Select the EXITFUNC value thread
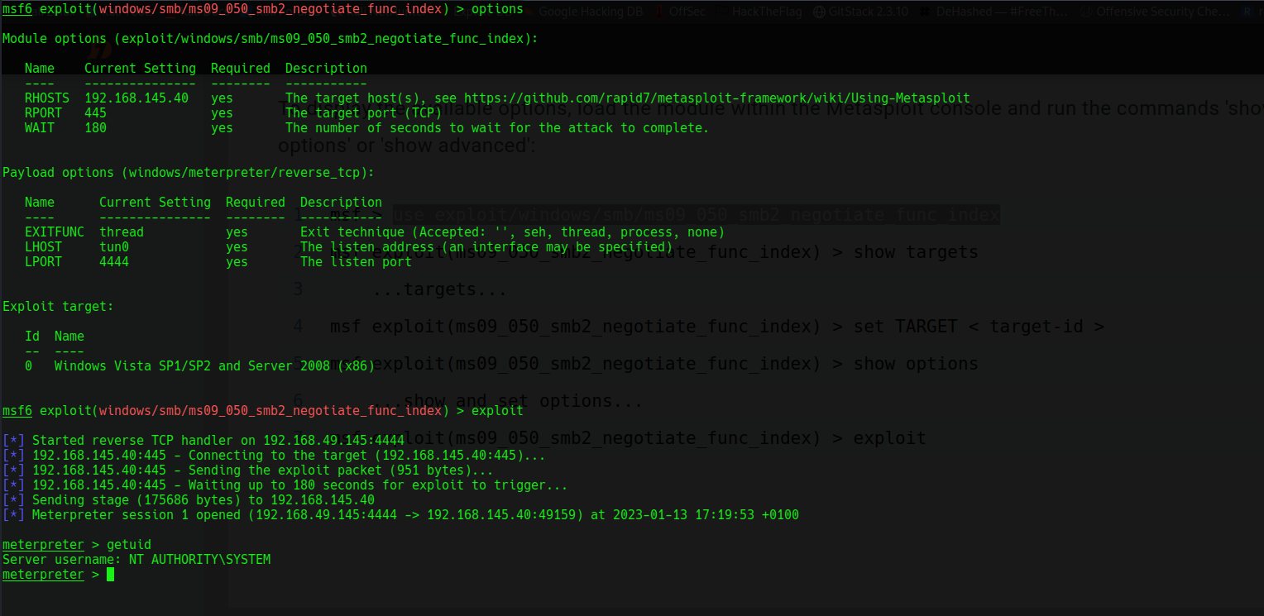 pos(122,232)
